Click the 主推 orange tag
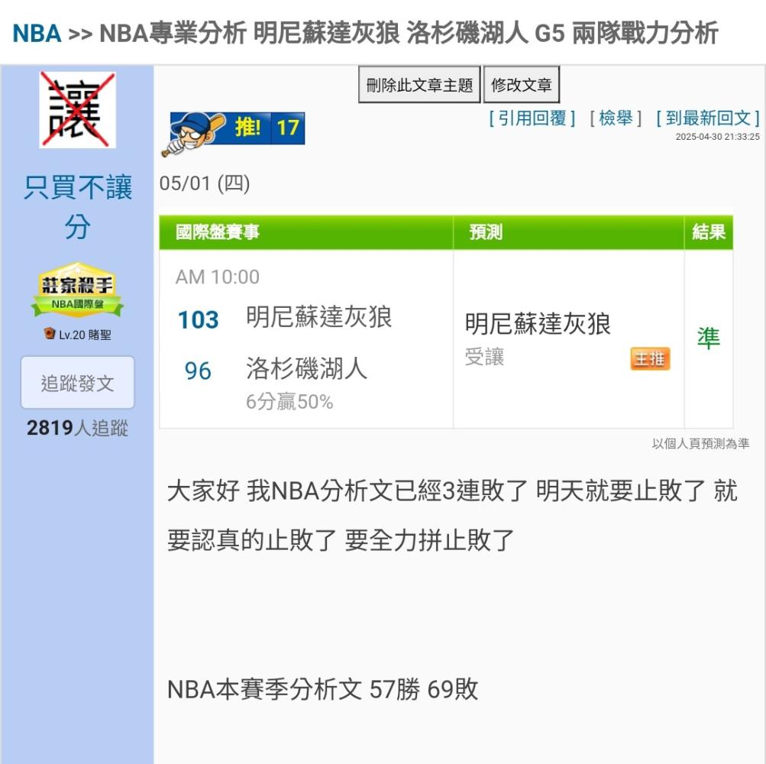766x764 pixels. point(650,359)
